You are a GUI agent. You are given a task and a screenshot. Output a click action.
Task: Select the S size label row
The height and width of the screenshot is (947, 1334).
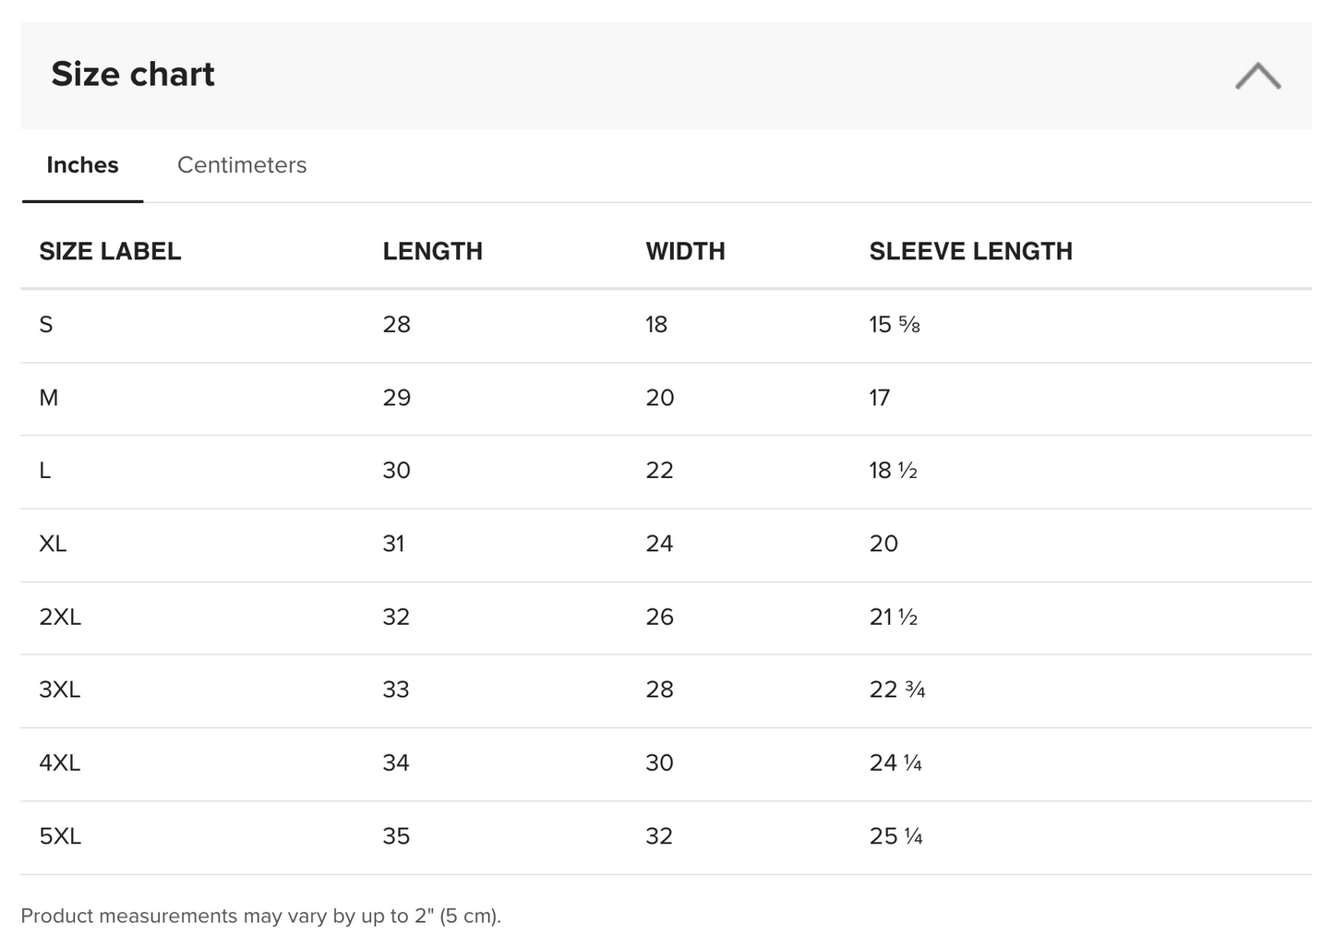coord(46,325)
